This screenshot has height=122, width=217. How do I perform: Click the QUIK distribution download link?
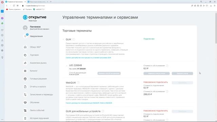pyautogui.click(x=88, y=58)
